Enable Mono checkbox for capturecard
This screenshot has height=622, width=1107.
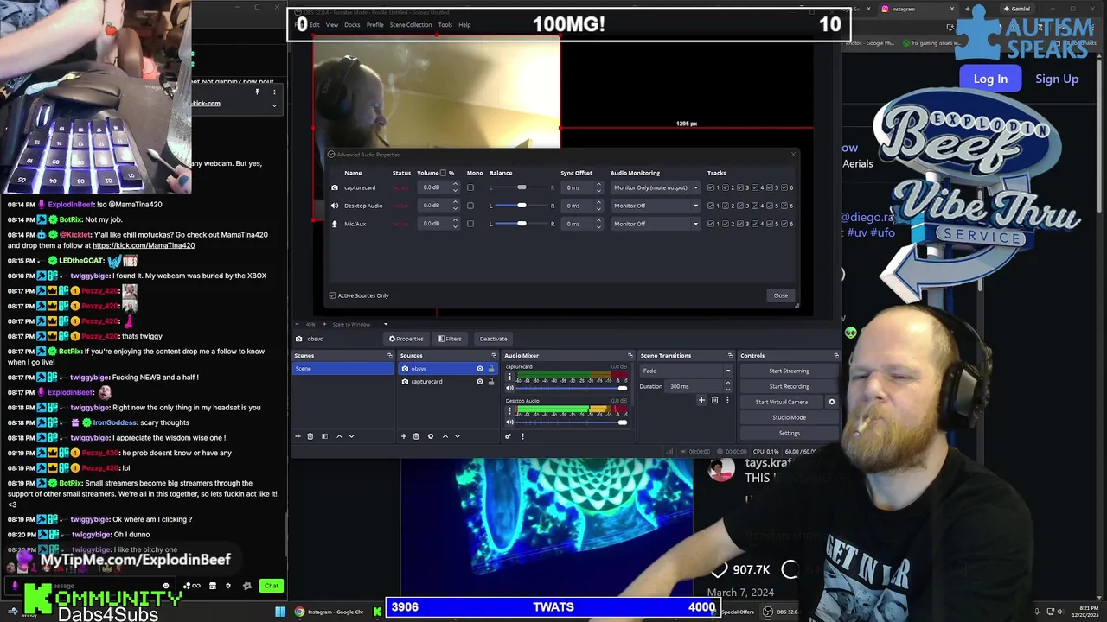(x=470, y=187)
